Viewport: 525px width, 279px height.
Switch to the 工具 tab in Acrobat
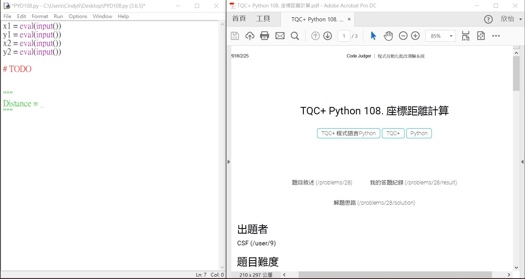tap(263, 19)
